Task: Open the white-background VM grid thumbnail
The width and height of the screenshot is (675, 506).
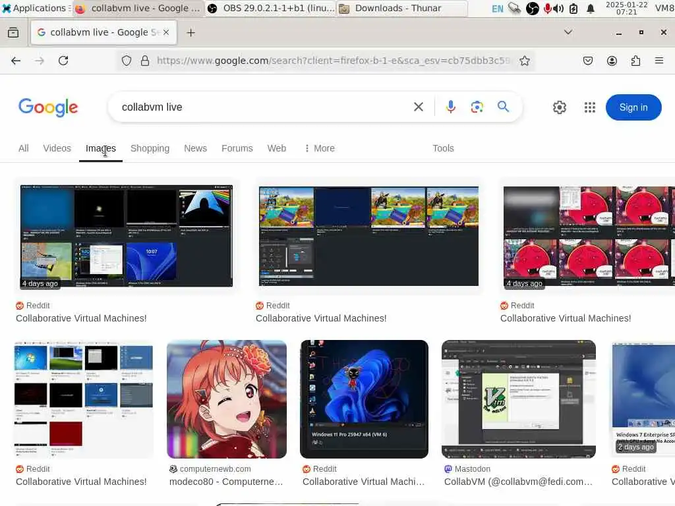Action: 84,399
